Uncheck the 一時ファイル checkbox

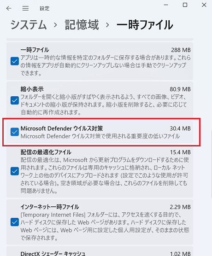15,61
